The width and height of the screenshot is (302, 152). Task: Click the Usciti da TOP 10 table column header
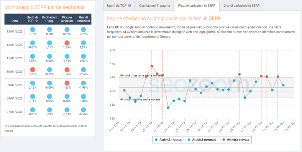coord(32,19)
